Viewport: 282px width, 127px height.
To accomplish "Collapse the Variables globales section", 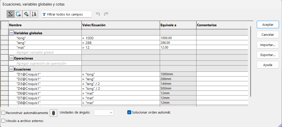I will coord(11,33).
